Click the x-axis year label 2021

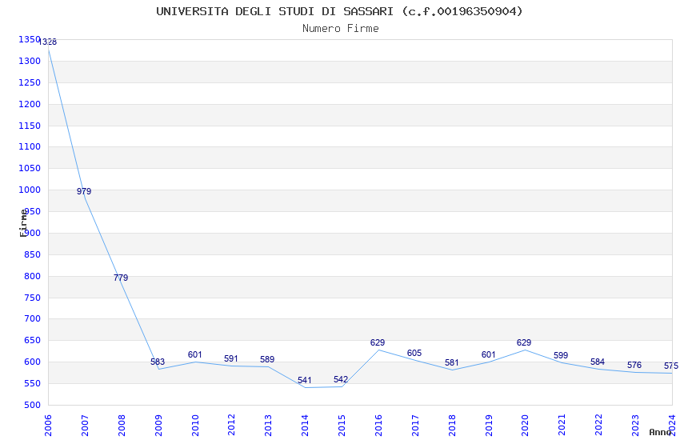(562, 426)
